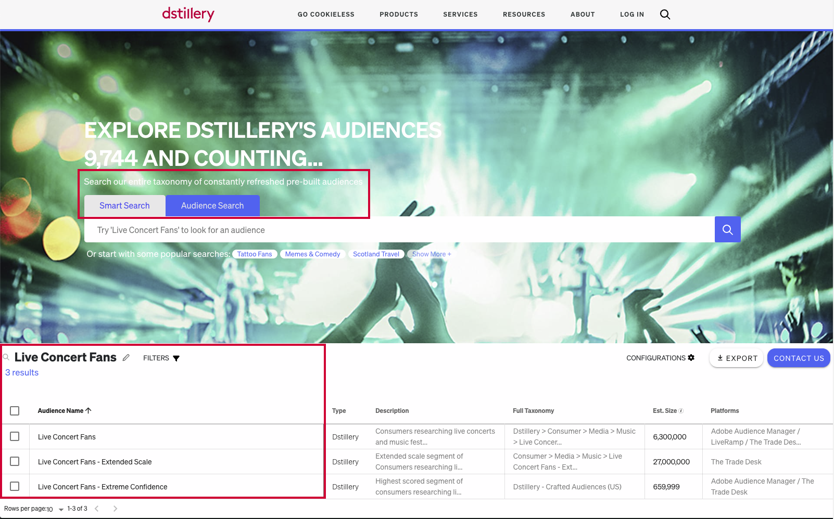
Task: Open CONFIGURATIONS gear settings
Action: pyautogui.click(x=660, y=358)
